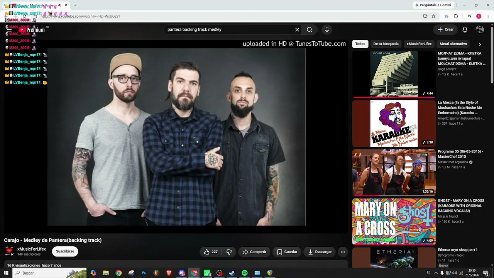Image resolution: width=494 pixels, height=278 pixels.
Task: Open the translate extension icon
Action: (447, 16)
